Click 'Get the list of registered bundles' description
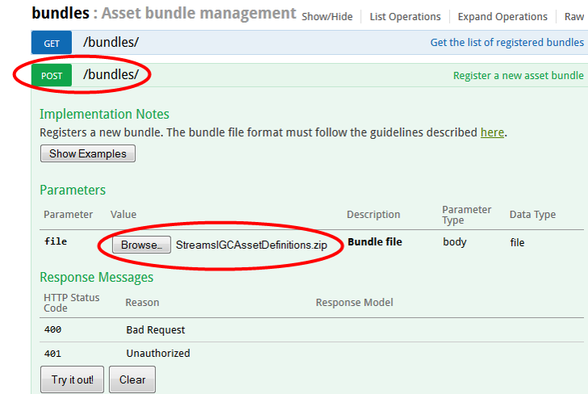The width and height of the screenshot is (588, 394). point(506,43)
